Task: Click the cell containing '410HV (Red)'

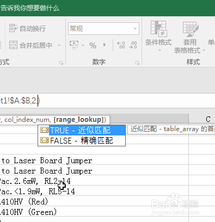Action: pyautogui.click(x=94, y=201)
